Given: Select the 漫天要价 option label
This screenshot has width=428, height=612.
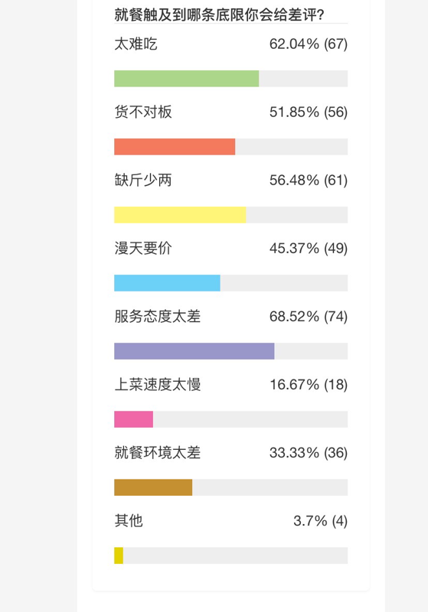Looking at the screenshot, I should [x=143, y=248].
